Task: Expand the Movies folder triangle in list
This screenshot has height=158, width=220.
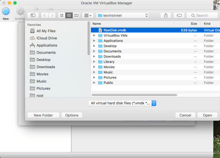Action: pyautogui.click(x=94, y=67)
